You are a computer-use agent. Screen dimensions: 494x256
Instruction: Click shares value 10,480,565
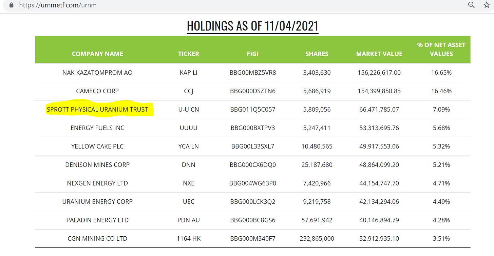point(317,146)
